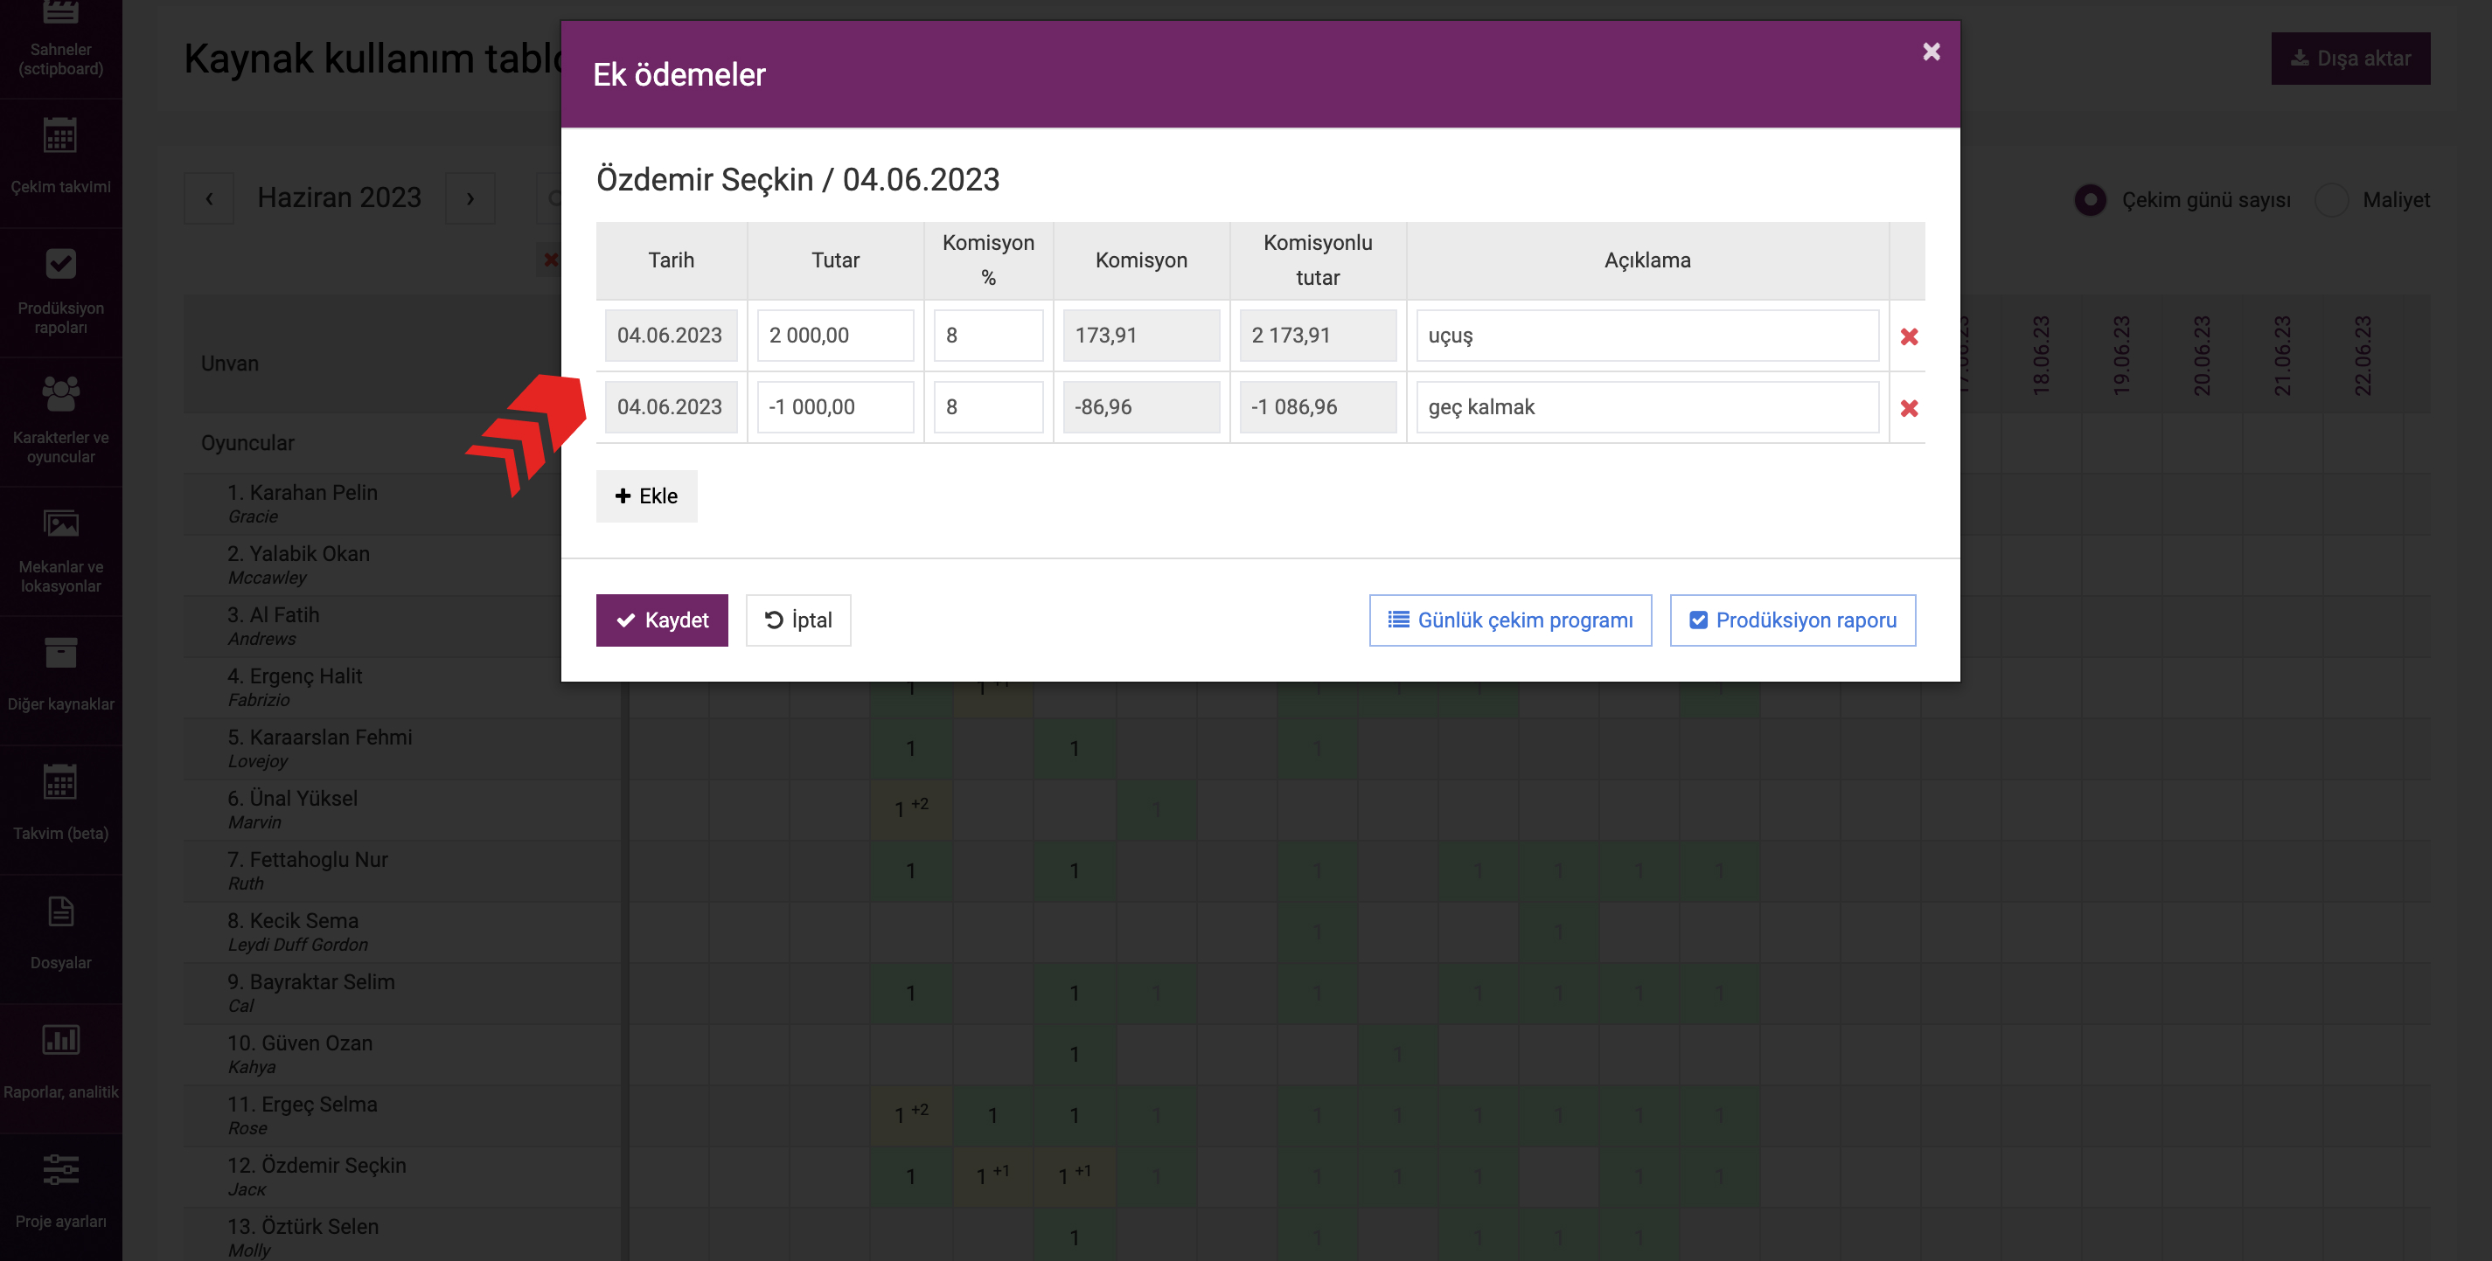Select actor 10. Güven Ozan
This screenshot has height=1261, width=2492.
[x=299, y=1043]
